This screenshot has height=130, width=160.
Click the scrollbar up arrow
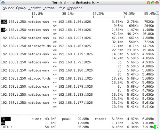point(157,13)
